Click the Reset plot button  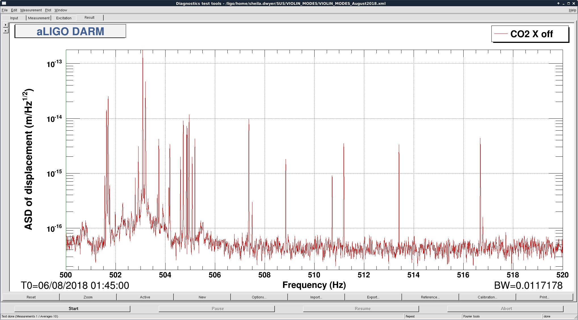point(31,297)
